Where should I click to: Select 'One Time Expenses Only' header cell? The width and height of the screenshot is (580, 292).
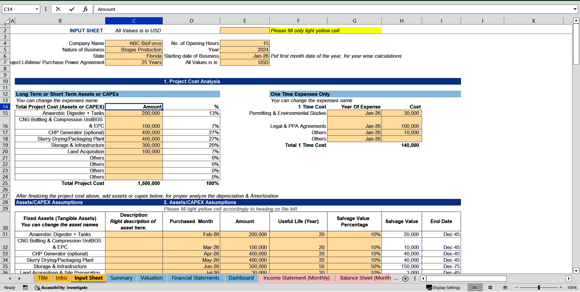click(x=365, y=94)
